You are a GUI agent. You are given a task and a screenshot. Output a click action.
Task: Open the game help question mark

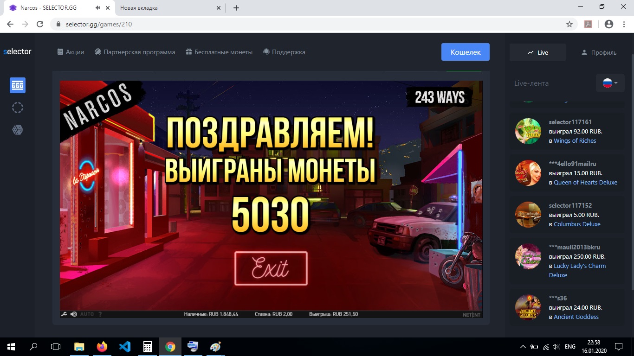[100, 314]
